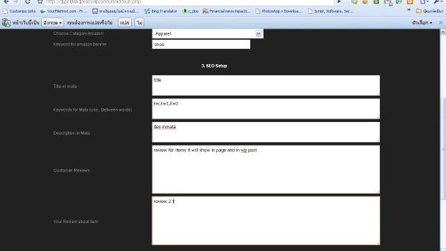Open the other bookmarks folder

coord(429,11)
